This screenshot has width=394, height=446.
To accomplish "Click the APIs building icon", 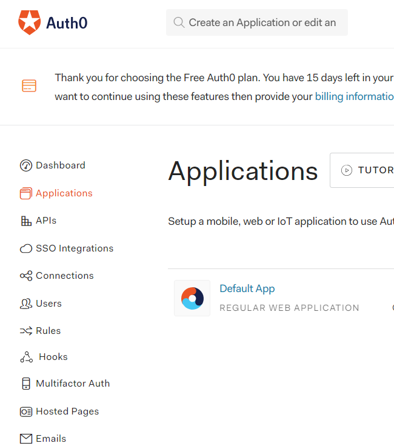I will click(x=26, y=221).
